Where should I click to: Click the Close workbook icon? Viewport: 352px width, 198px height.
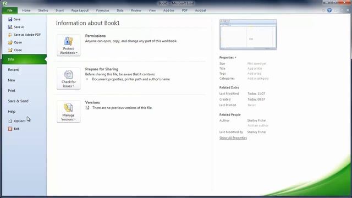click(x=10, y=50)
